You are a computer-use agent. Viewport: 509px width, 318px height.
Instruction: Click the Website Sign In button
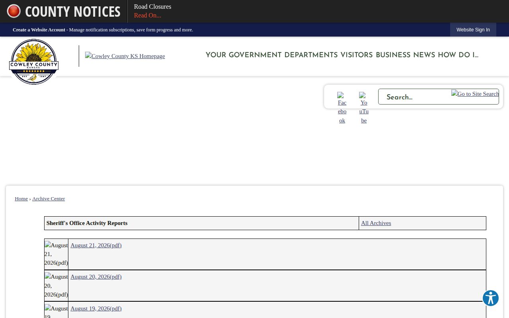pyautogui.click(x=473, y=30)
